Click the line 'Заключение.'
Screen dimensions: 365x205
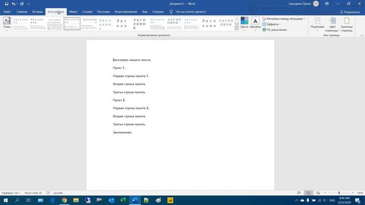point(123,133)
